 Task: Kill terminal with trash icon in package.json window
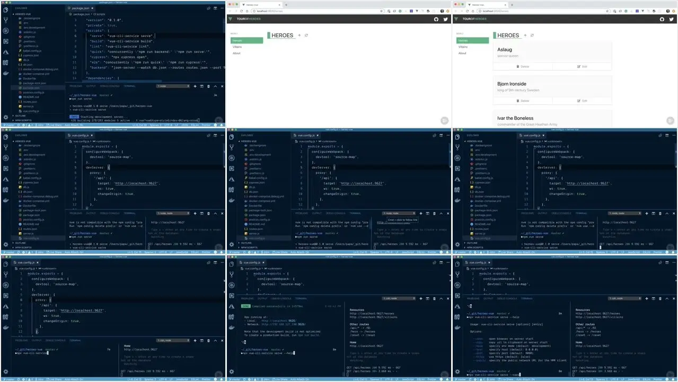pyautogui.click(x=208, y=86)
